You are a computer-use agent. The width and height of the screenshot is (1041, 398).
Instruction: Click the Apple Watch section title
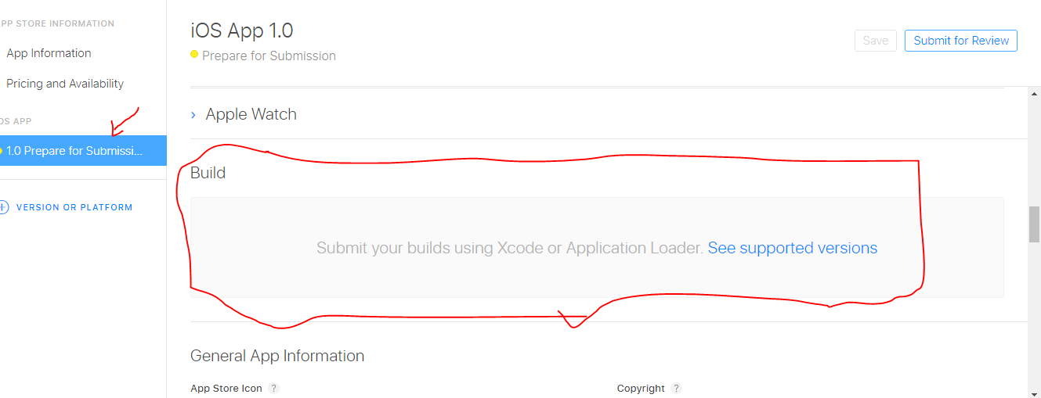(x=251, y=114)
